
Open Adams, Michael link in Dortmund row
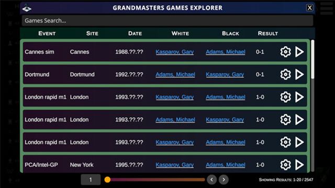coord(175,74)
